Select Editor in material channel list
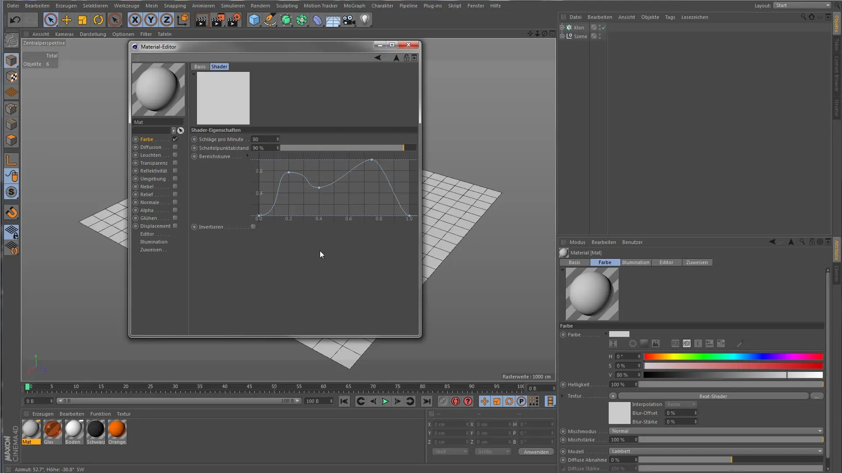Screen dimensions: 842x473 (147, 234)
